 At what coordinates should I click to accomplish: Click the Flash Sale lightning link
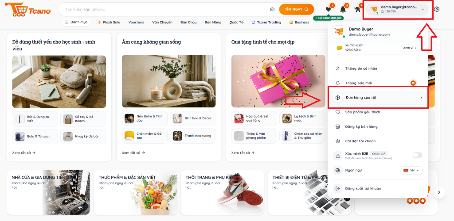pos(109,22)
